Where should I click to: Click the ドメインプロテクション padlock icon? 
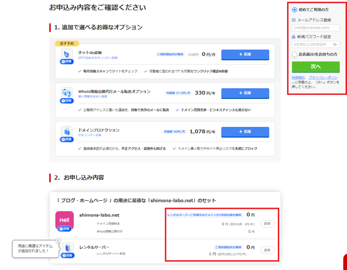pos(66,131)
